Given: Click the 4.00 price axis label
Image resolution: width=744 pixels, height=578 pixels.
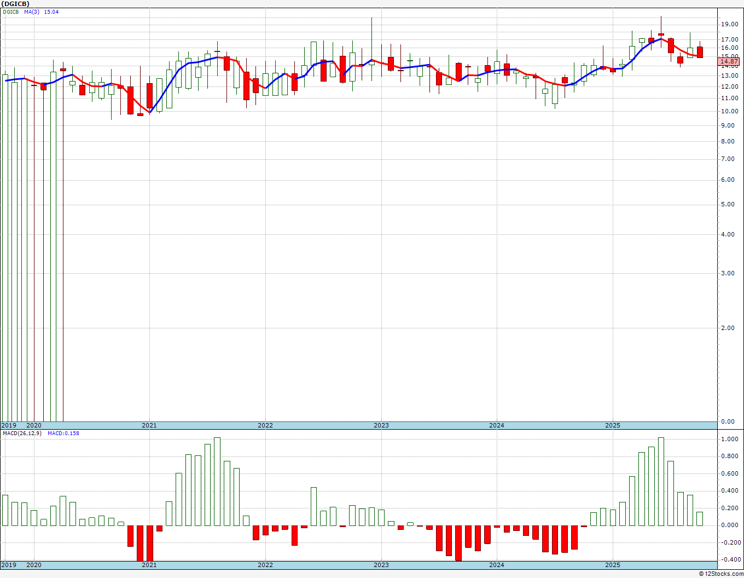Looking at the screenshot, I should (x=728, y=235).
